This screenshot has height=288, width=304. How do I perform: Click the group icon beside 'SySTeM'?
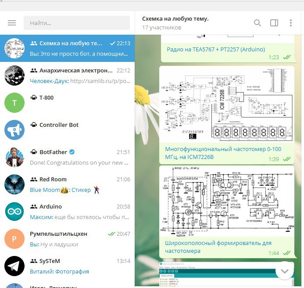34,261
